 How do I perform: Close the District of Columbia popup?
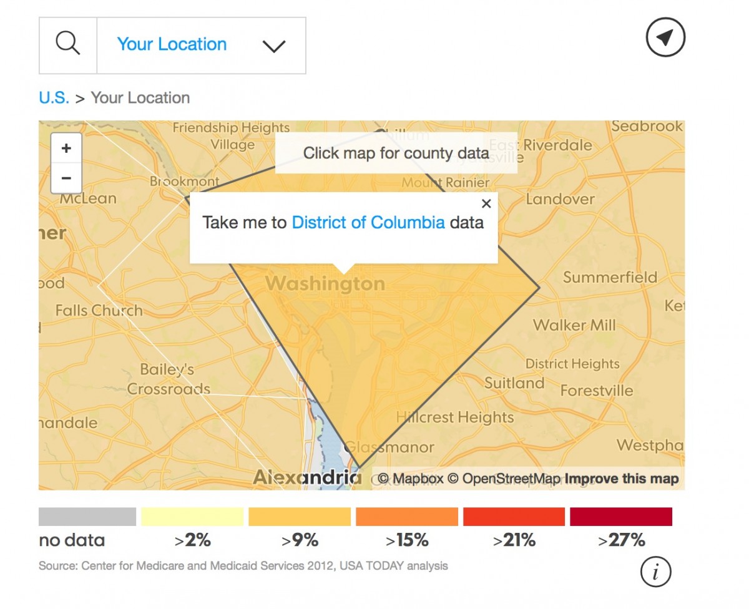487,203
